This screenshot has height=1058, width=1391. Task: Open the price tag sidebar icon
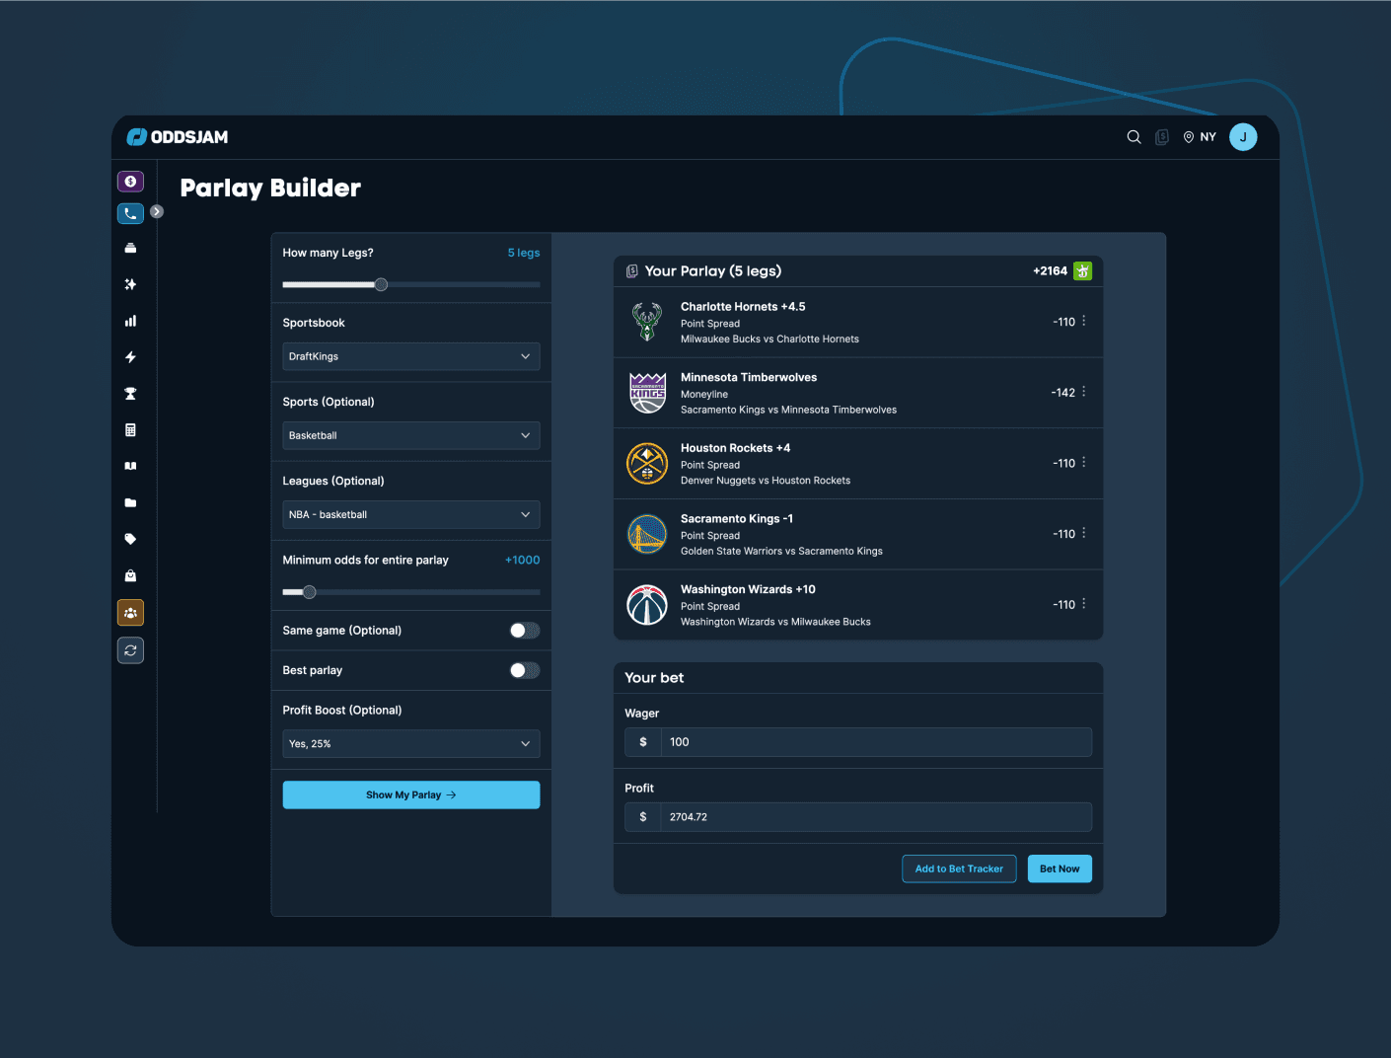point(130,539)
